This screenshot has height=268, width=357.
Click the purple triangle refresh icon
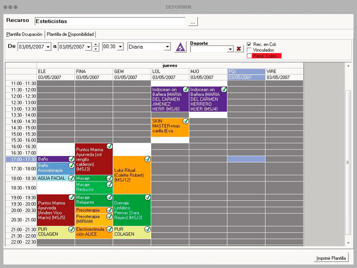pos(180,47)
